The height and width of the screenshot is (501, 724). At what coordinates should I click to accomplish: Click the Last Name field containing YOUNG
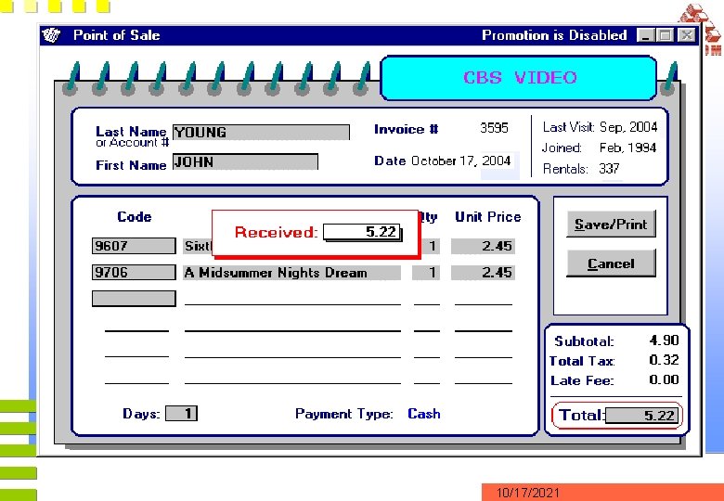coord(261,133)
